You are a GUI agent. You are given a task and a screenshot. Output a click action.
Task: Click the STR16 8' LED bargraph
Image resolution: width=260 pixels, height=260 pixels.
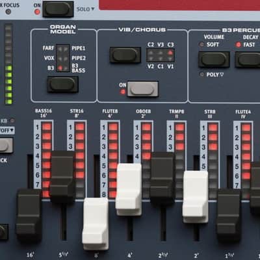pos(80,160)
